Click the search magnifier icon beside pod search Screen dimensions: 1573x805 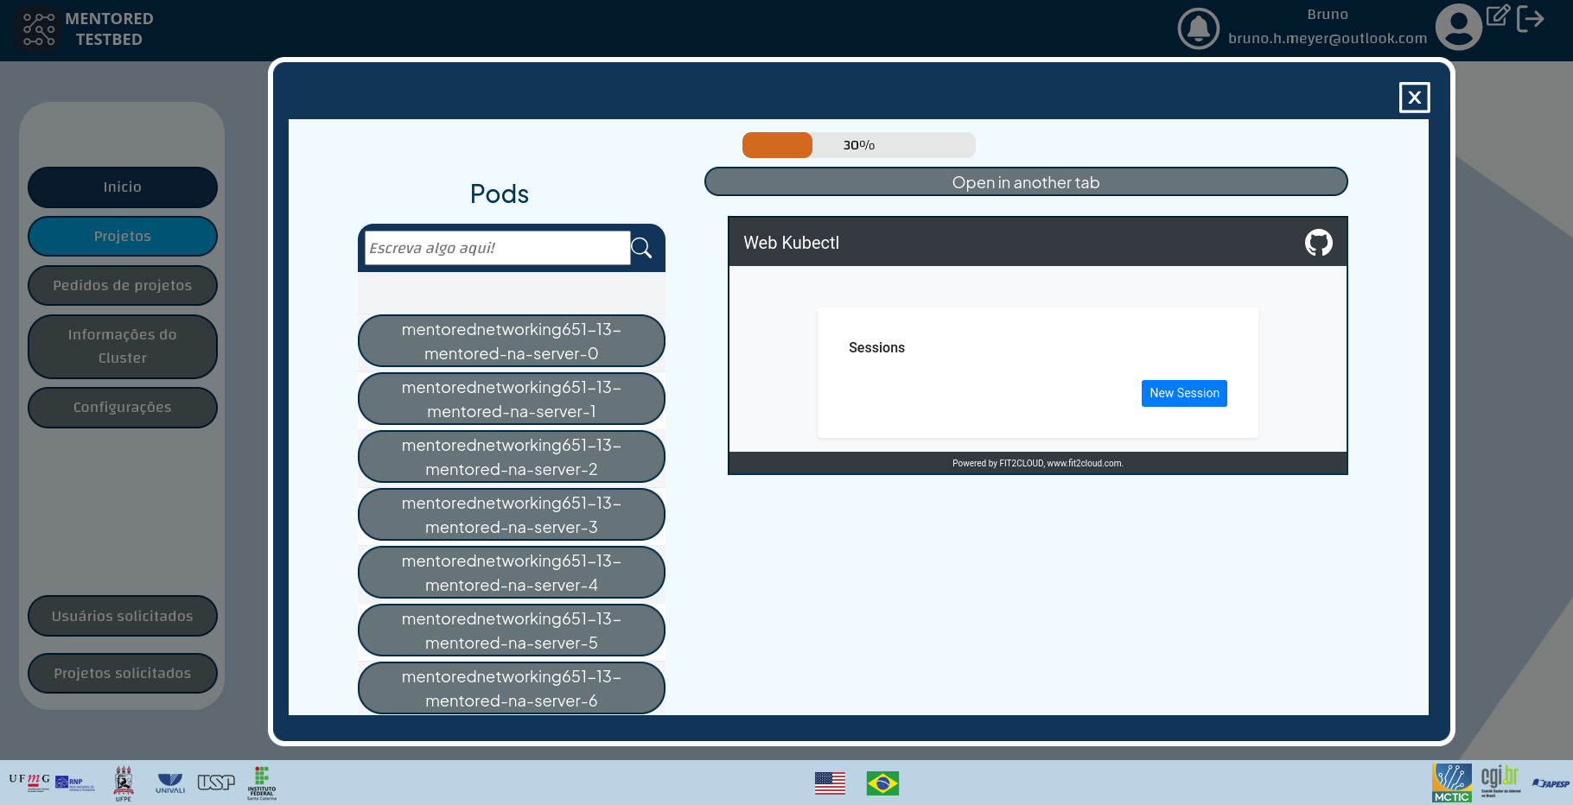pyautogui.click(x=642, y=248)
